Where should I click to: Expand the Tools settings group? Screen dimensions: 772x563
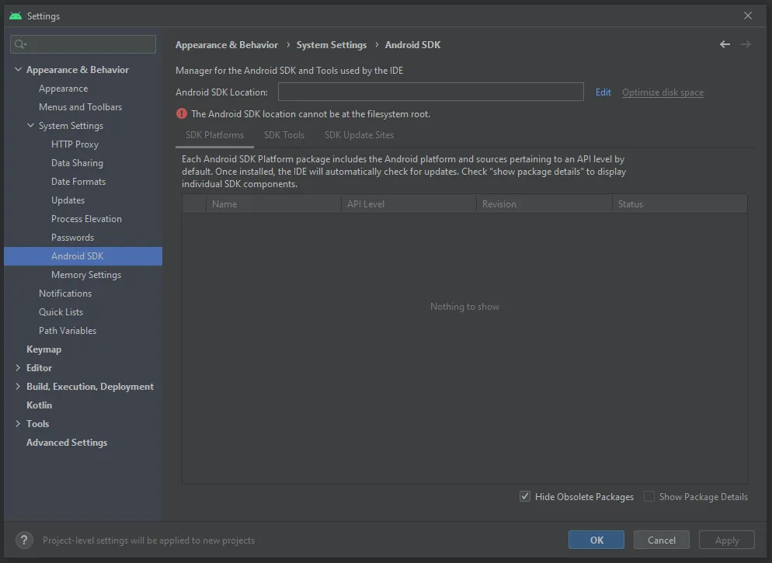click(18, 424)
